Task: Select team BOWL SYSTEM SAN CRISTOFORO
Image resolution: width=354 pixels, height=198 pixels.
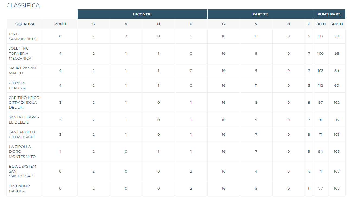Action: (x=23, y=171)
